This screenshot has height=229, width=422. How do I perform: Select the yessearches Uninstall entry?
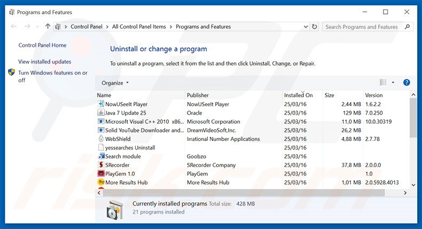coord(130,147)
